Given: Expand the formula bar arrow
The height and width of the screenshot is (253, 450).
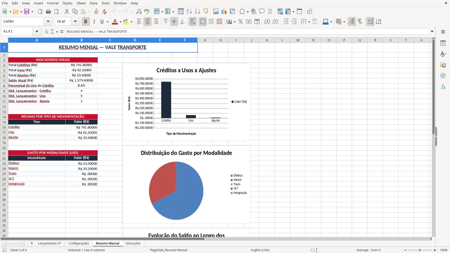Looking at the screenshot, I should (x=432, y=32).
